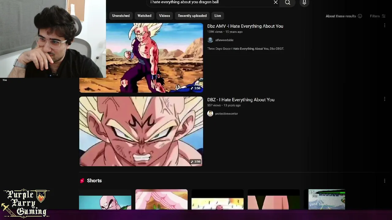Viewport: 392px width, 220px height.
Task: Play the Gohan thumbnail video lasting 3:56
Action: coord(141,58)
